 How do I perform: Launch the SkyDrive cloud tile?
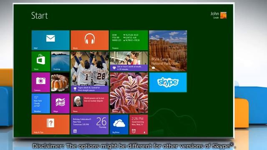pos(119,125)
